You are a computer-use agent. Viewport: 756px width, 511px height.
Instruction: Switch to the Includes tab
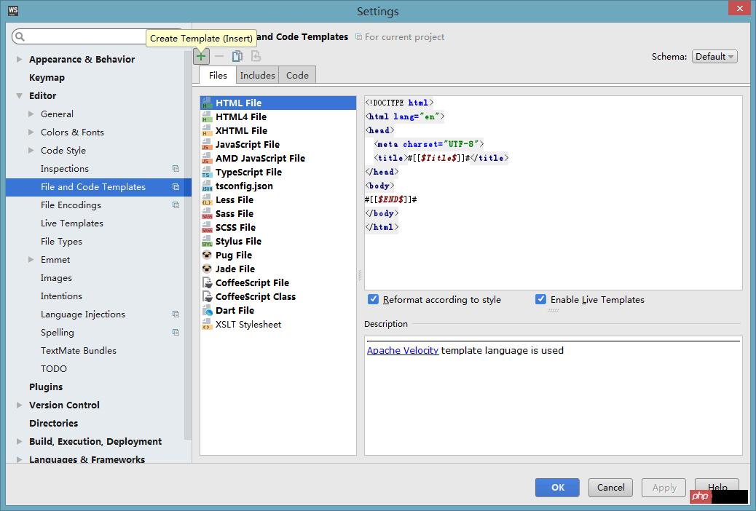point(258,75)
